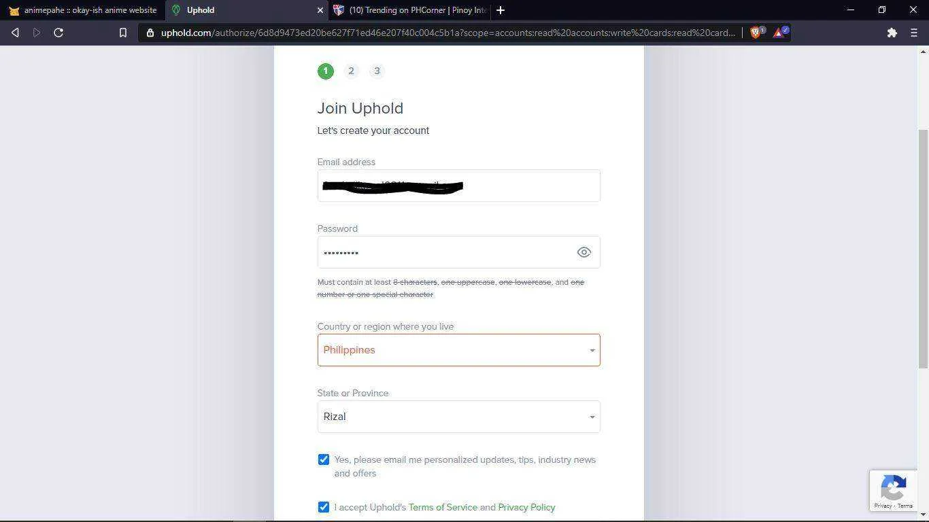Open the Country or region dropdown
Viewport: 929px width, 522px height.
tap(458, 350)
